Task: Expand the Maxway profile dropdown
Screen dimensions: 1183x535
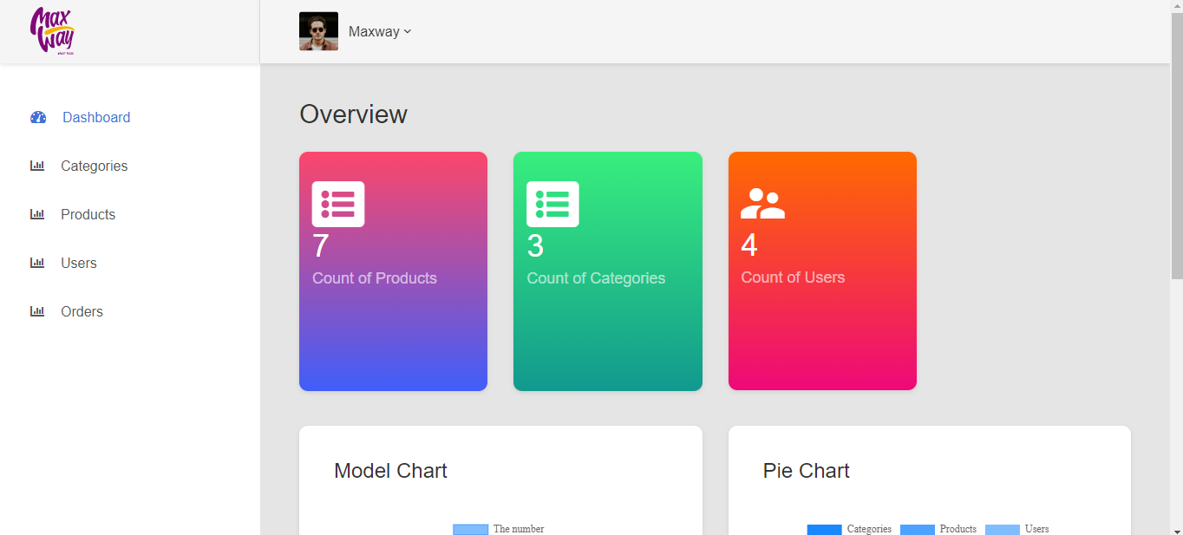Action: (x=380, y=31)
